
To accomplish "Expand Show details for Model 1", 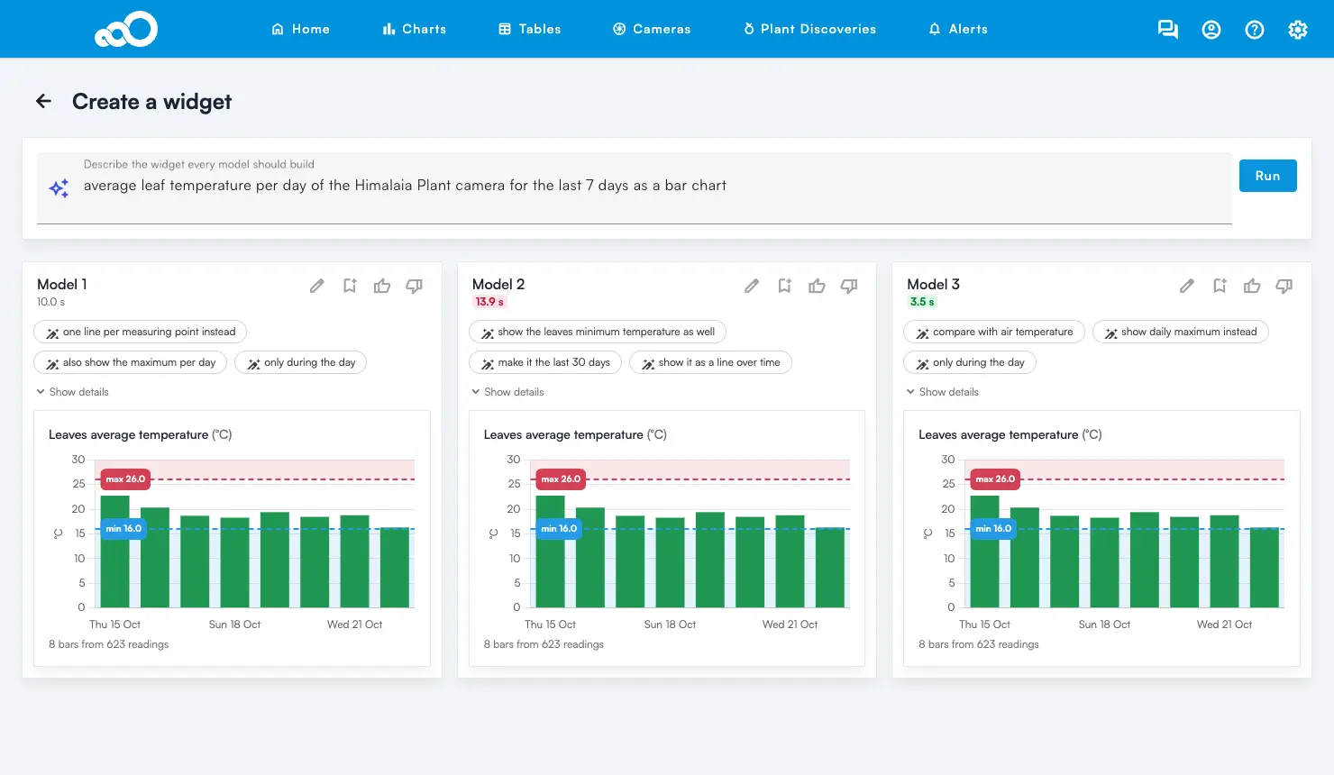I will [72, 392].
